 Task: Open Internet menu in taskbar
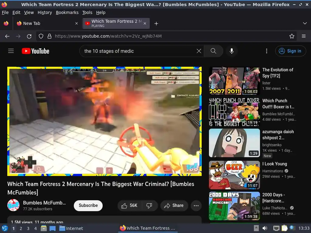(x=71, y=228)
